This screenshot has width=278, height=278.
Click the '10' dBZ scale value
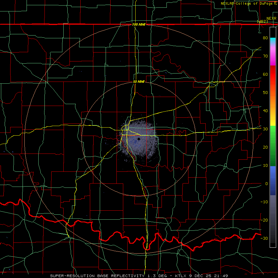[265, 166]
